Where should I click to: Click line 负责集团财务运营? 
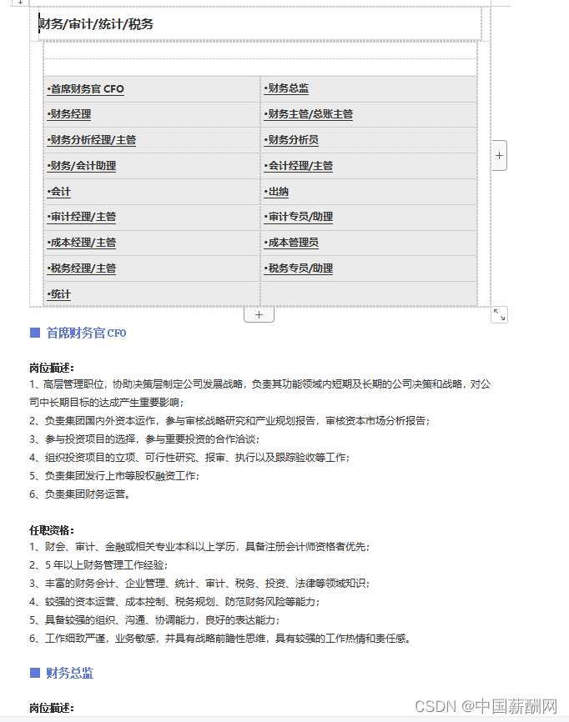click(x=80, y=494)
